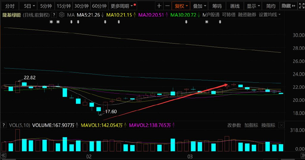Toggle the 简约 simple mode
This screenshot has width=305, height=160.
[271, 6]
